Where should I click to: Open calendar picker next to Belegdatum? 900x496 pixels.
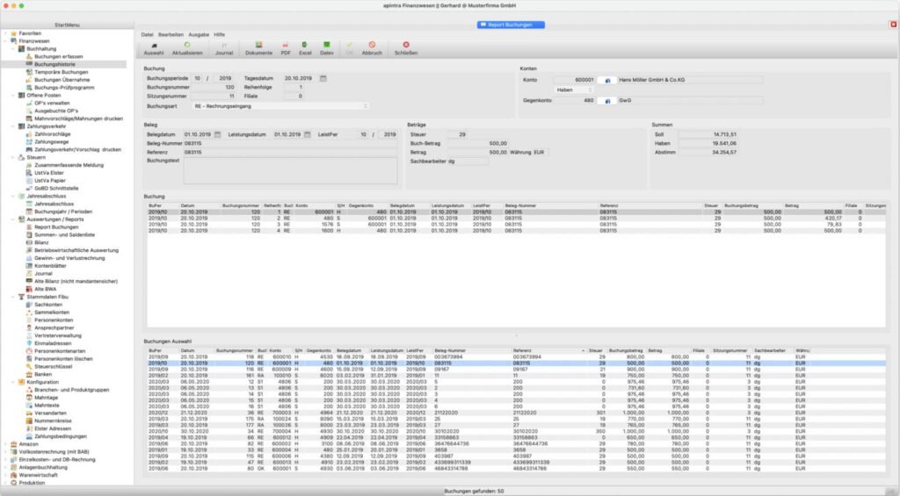(218, 134)
